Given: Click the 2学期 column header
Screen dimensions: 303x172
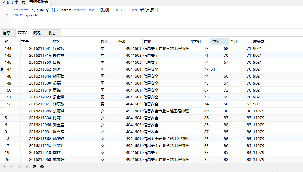Looking at the screenshot, I should pyautogui.click(x=219, y=42).
